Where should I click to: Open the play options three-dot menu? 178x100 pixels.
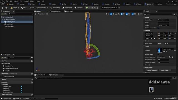(x=97, y=7)
